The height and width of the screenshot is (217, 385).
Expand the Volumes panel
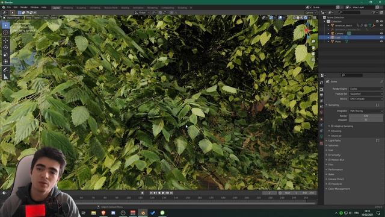(333, 145)
